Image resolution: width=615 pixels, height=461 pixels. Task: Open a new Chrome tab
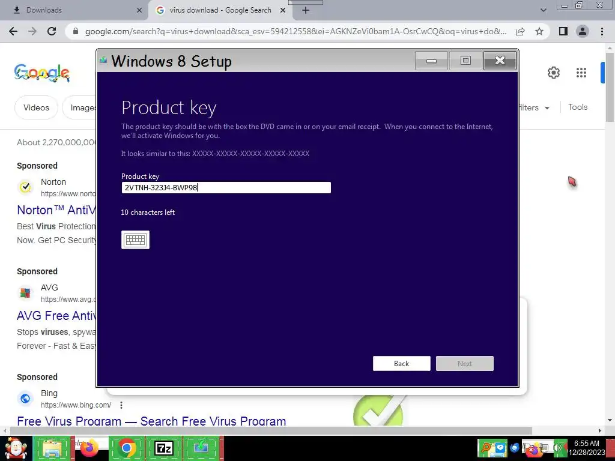click(x=306, y=11)
